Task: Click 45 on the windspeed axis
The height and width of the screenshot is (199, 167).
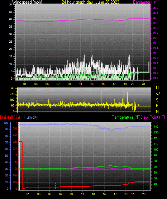Action: pos(10,12)
